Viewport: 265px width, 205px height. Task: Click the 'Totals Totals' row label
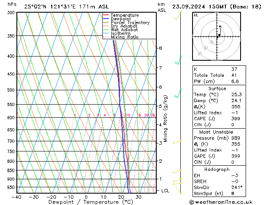pos(209,75)
